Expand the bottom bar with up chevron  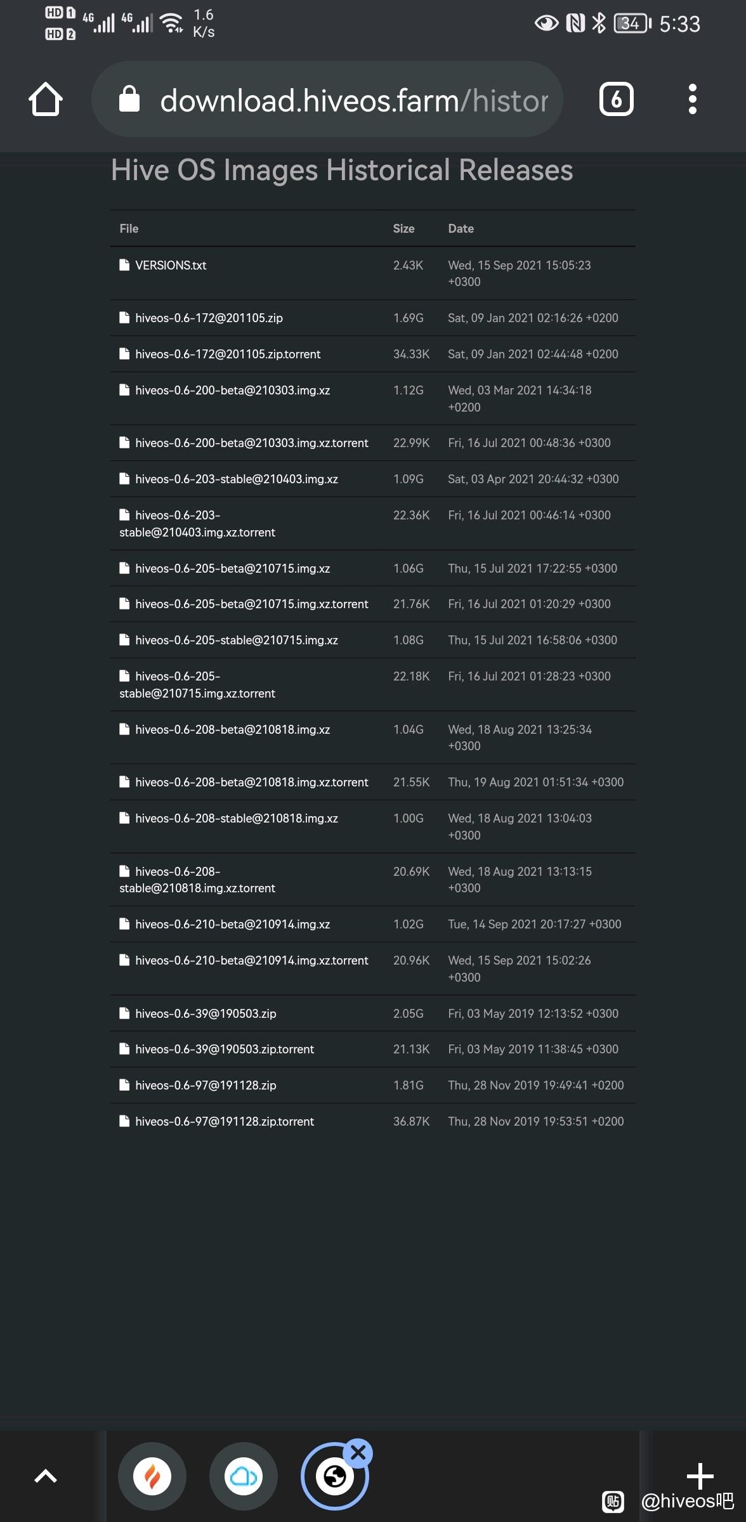pos(46,1476)
